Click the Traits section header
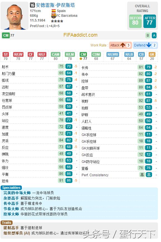This screenshot has width=161, height=242. [6, 222]
